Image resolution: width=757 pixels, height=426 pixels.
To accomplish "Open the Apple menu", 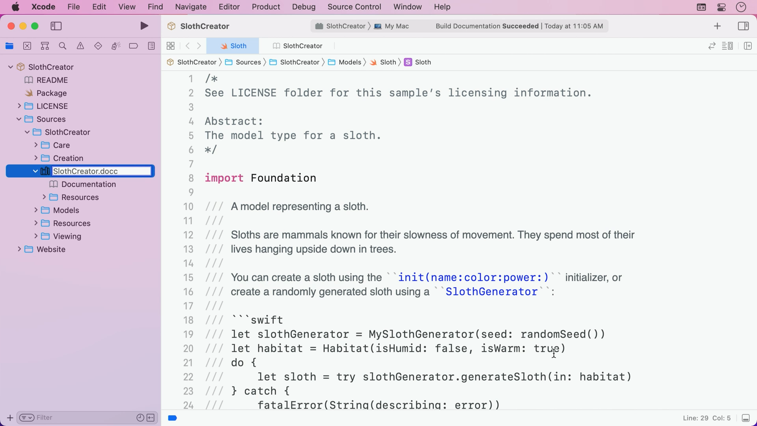I will click(x=15, y=7).
